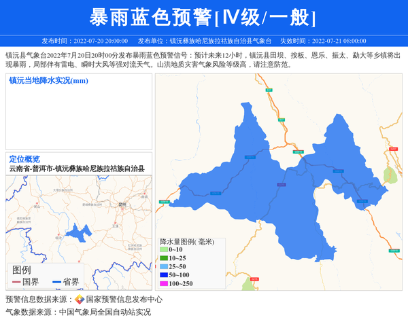Screen dimensions: 408x320
Task: Click the green park area on the main map
Action: [390, 176]
